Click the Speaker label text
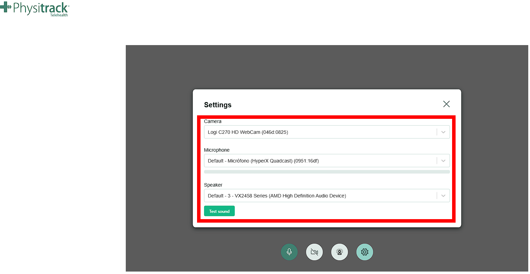530x274 pixels. point(213,185)
